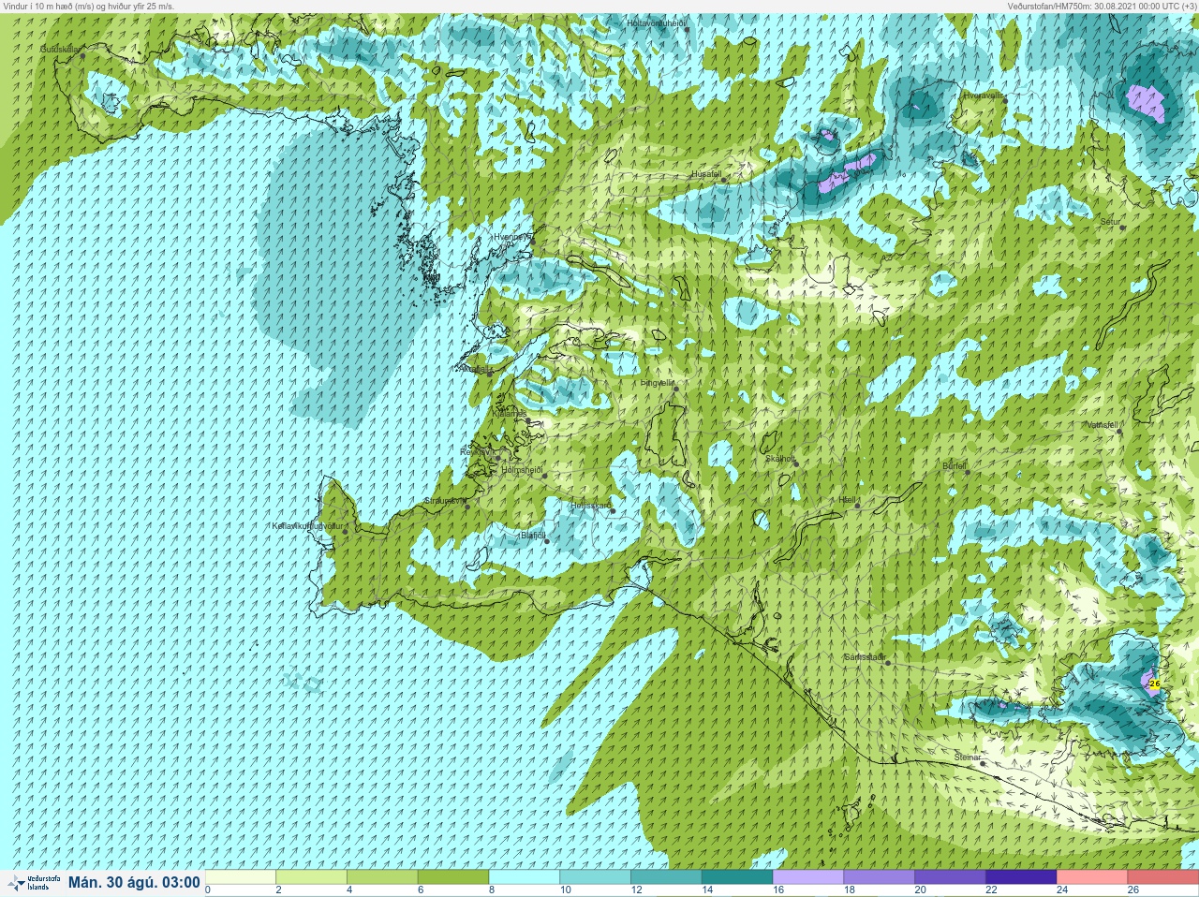Click the 10–12 m/s turquoise legend swatch
1199x897 pixels.
pyautogui.click(x=596, y=877)
